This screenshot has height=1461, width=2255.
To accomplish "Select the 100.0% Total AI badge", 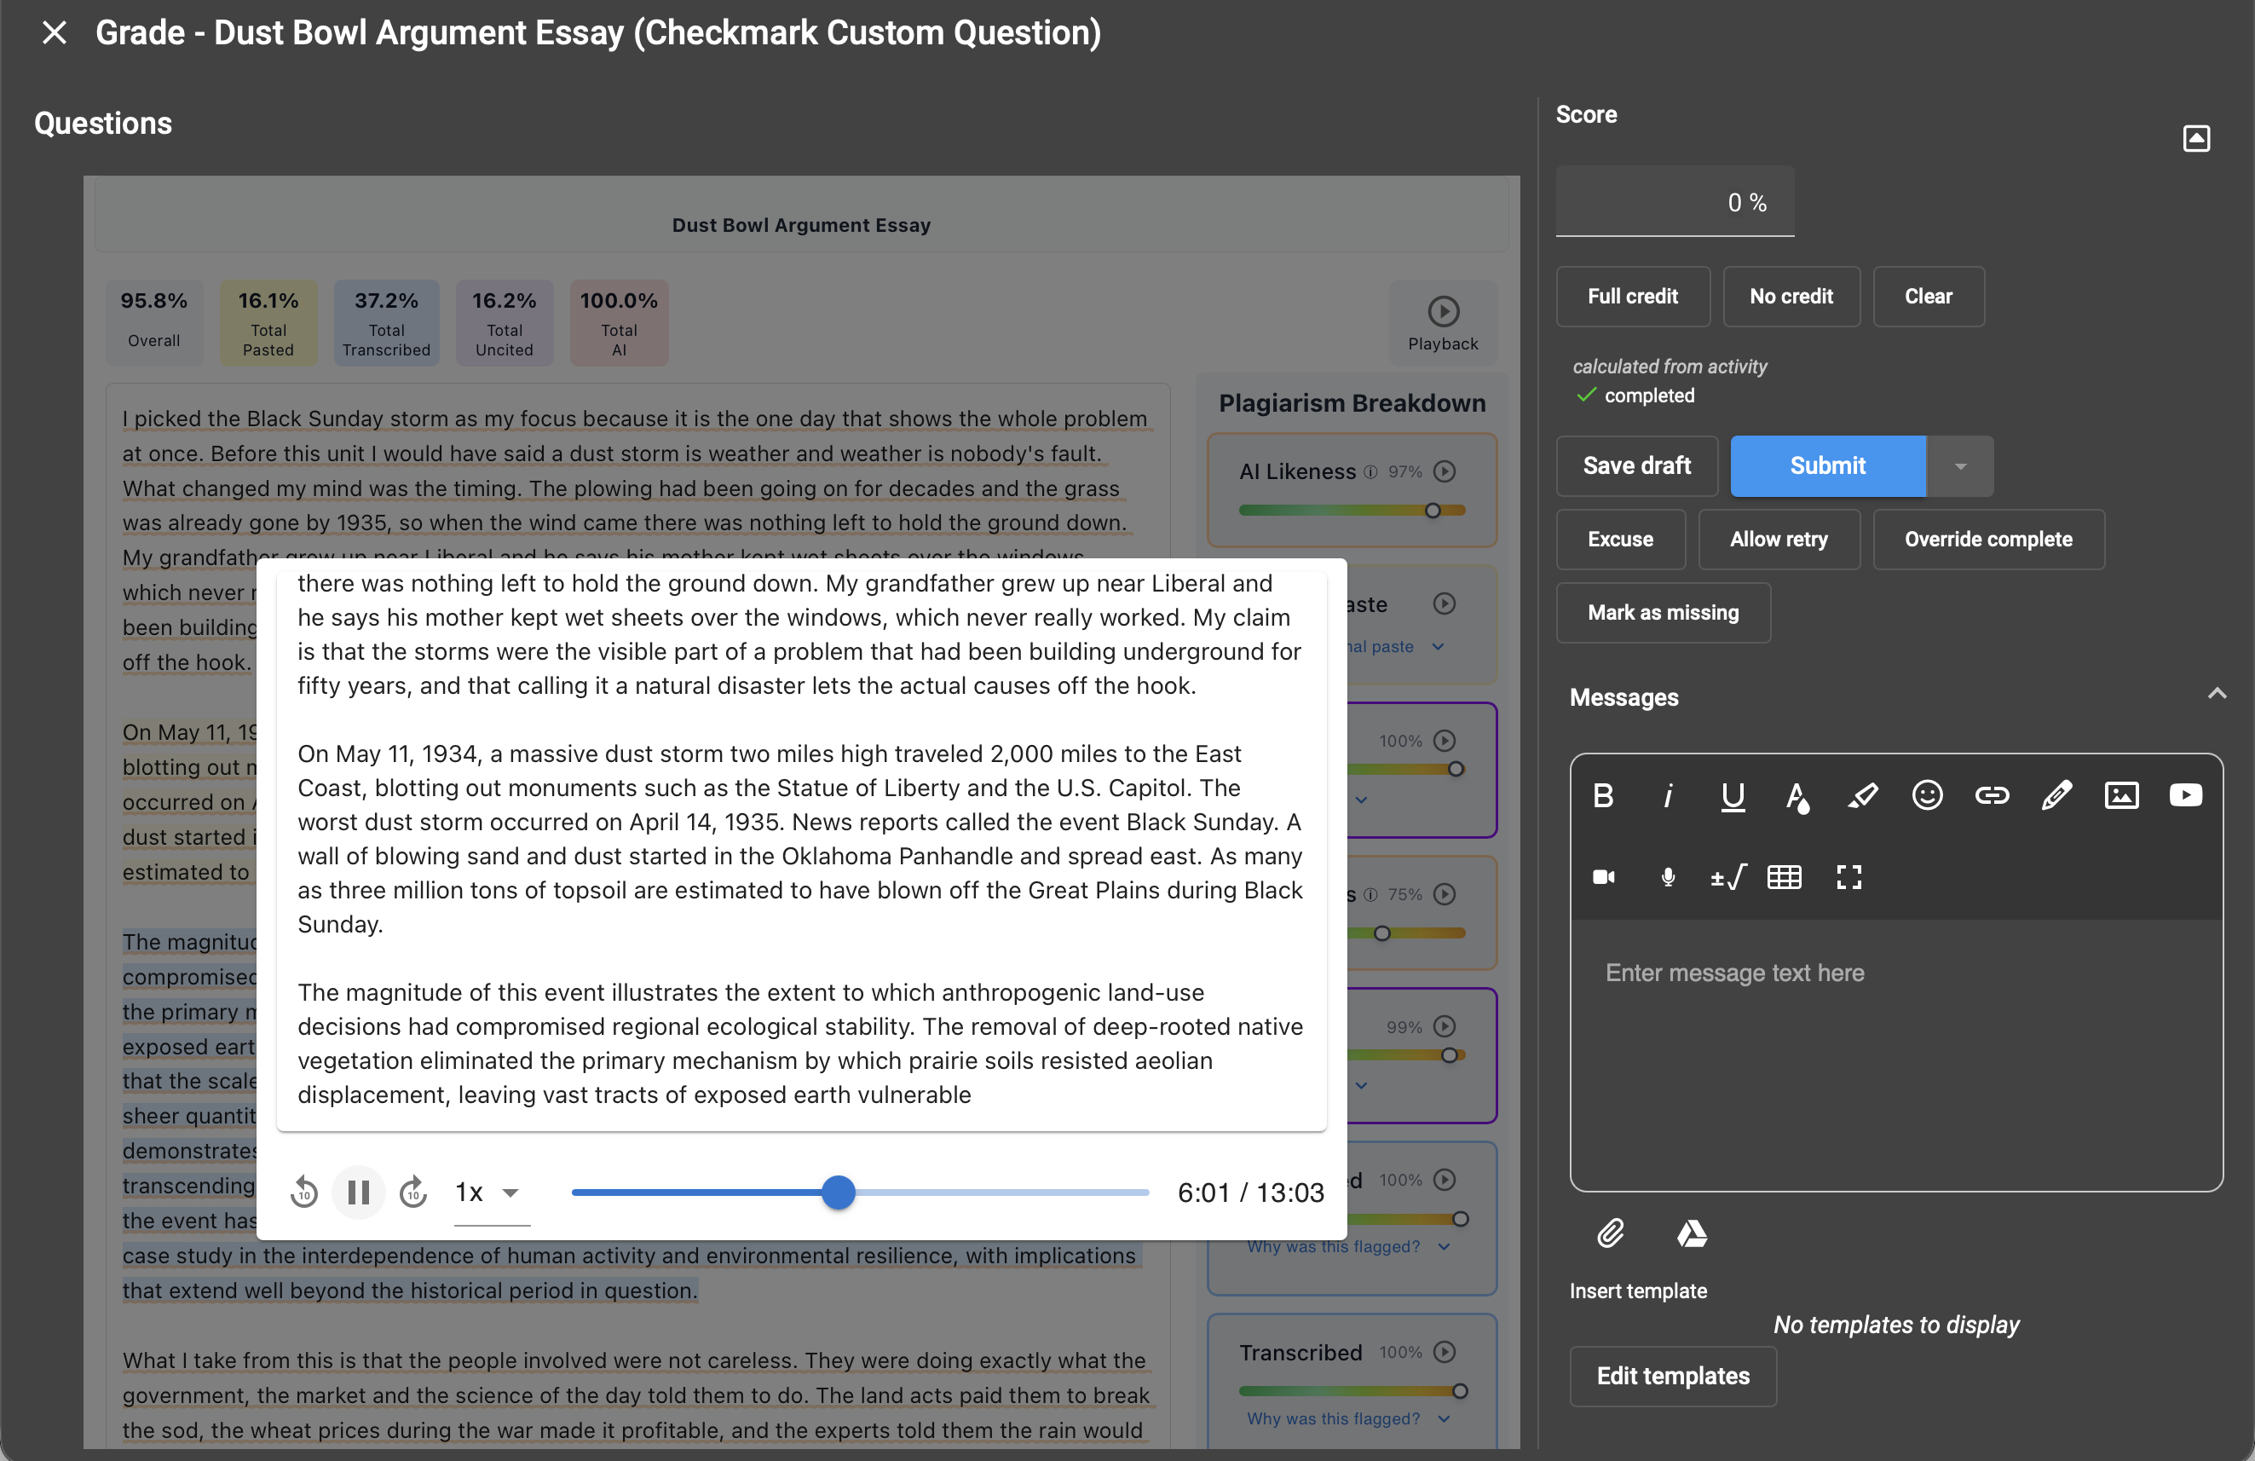I will (619, 323).
